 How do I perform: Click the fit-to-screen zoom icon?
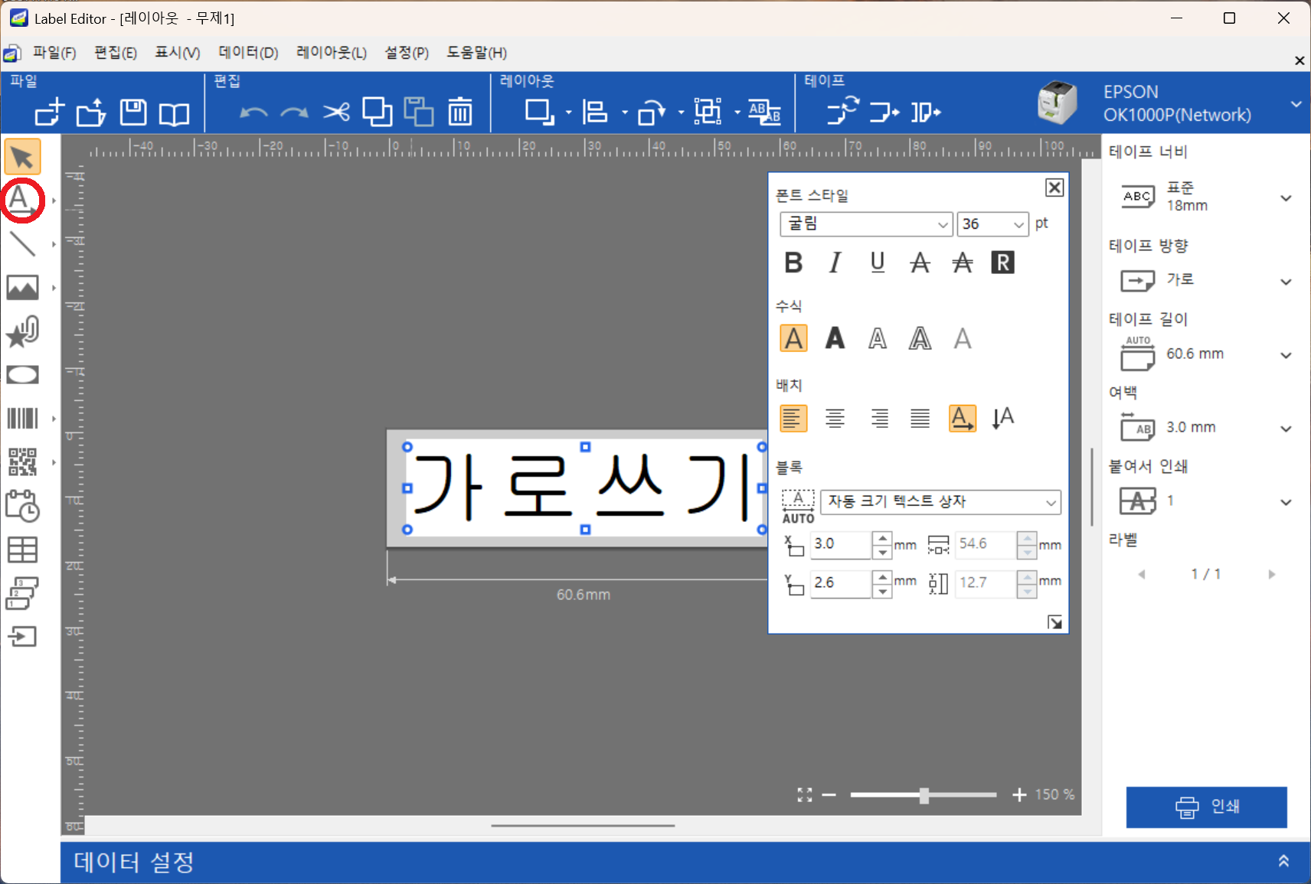(804, 795)
